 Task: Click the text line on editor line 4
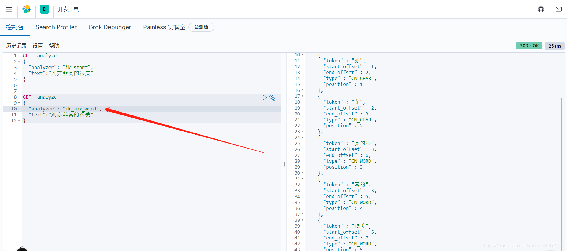tap(61, 73)
